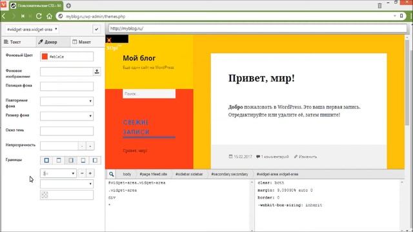The height and width of the screenshot is (232, 413).
Task: Decrease border width with minus button
Action: point(82,173)
